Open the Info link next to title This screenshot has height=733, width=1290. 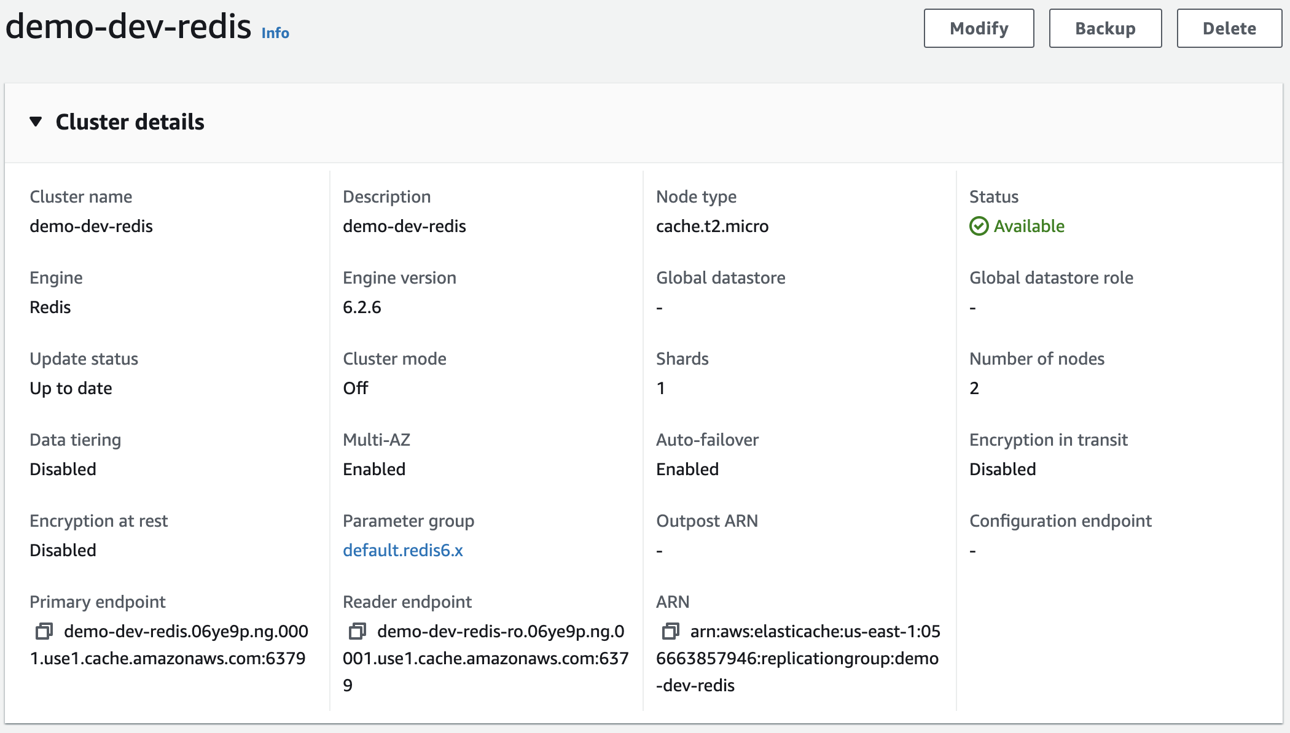click(x=275, y=33)
